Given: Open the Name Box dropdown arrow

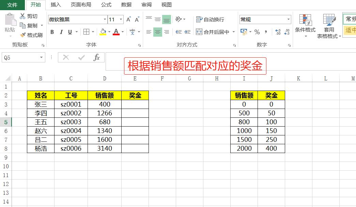Looking at the screenshot, I should click(x=41, y=57).
